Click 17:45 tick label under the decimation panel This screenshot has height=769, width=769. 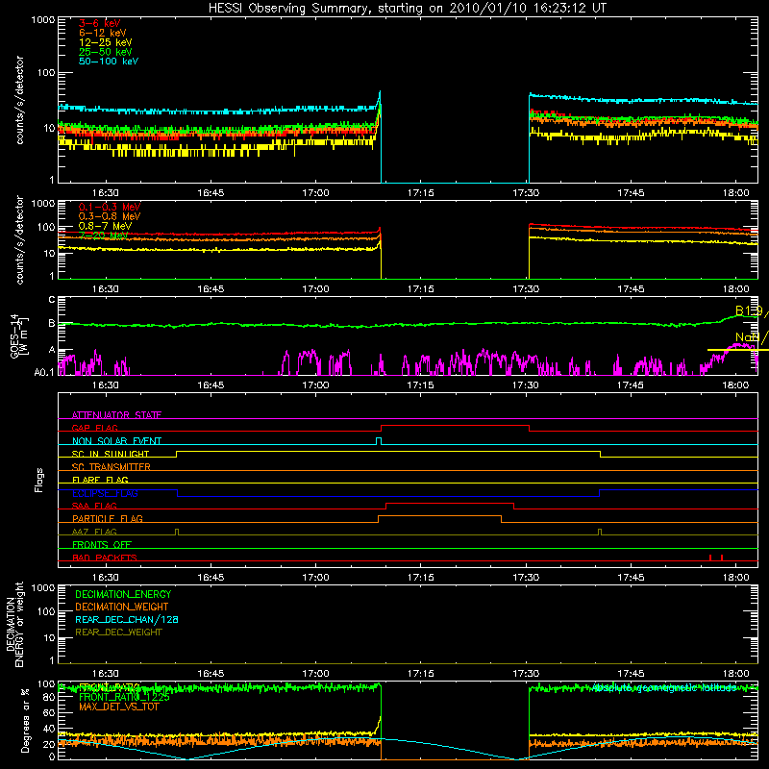631,674
